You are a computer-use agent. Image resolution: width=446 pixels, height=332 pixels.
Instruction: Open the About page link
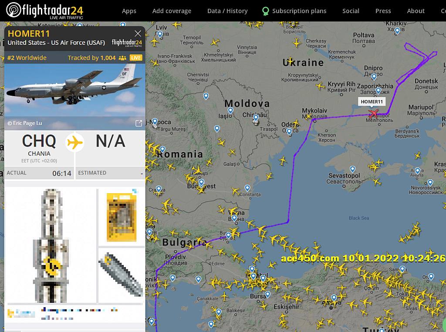click(x=416, y=11)
